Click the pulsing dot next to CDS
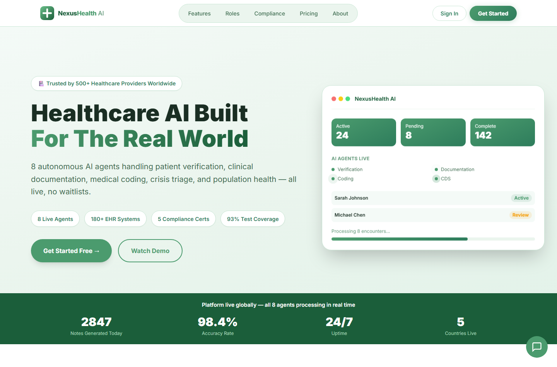Image resolution: width=557 pixels, height=367 pixels. [436, 179]
